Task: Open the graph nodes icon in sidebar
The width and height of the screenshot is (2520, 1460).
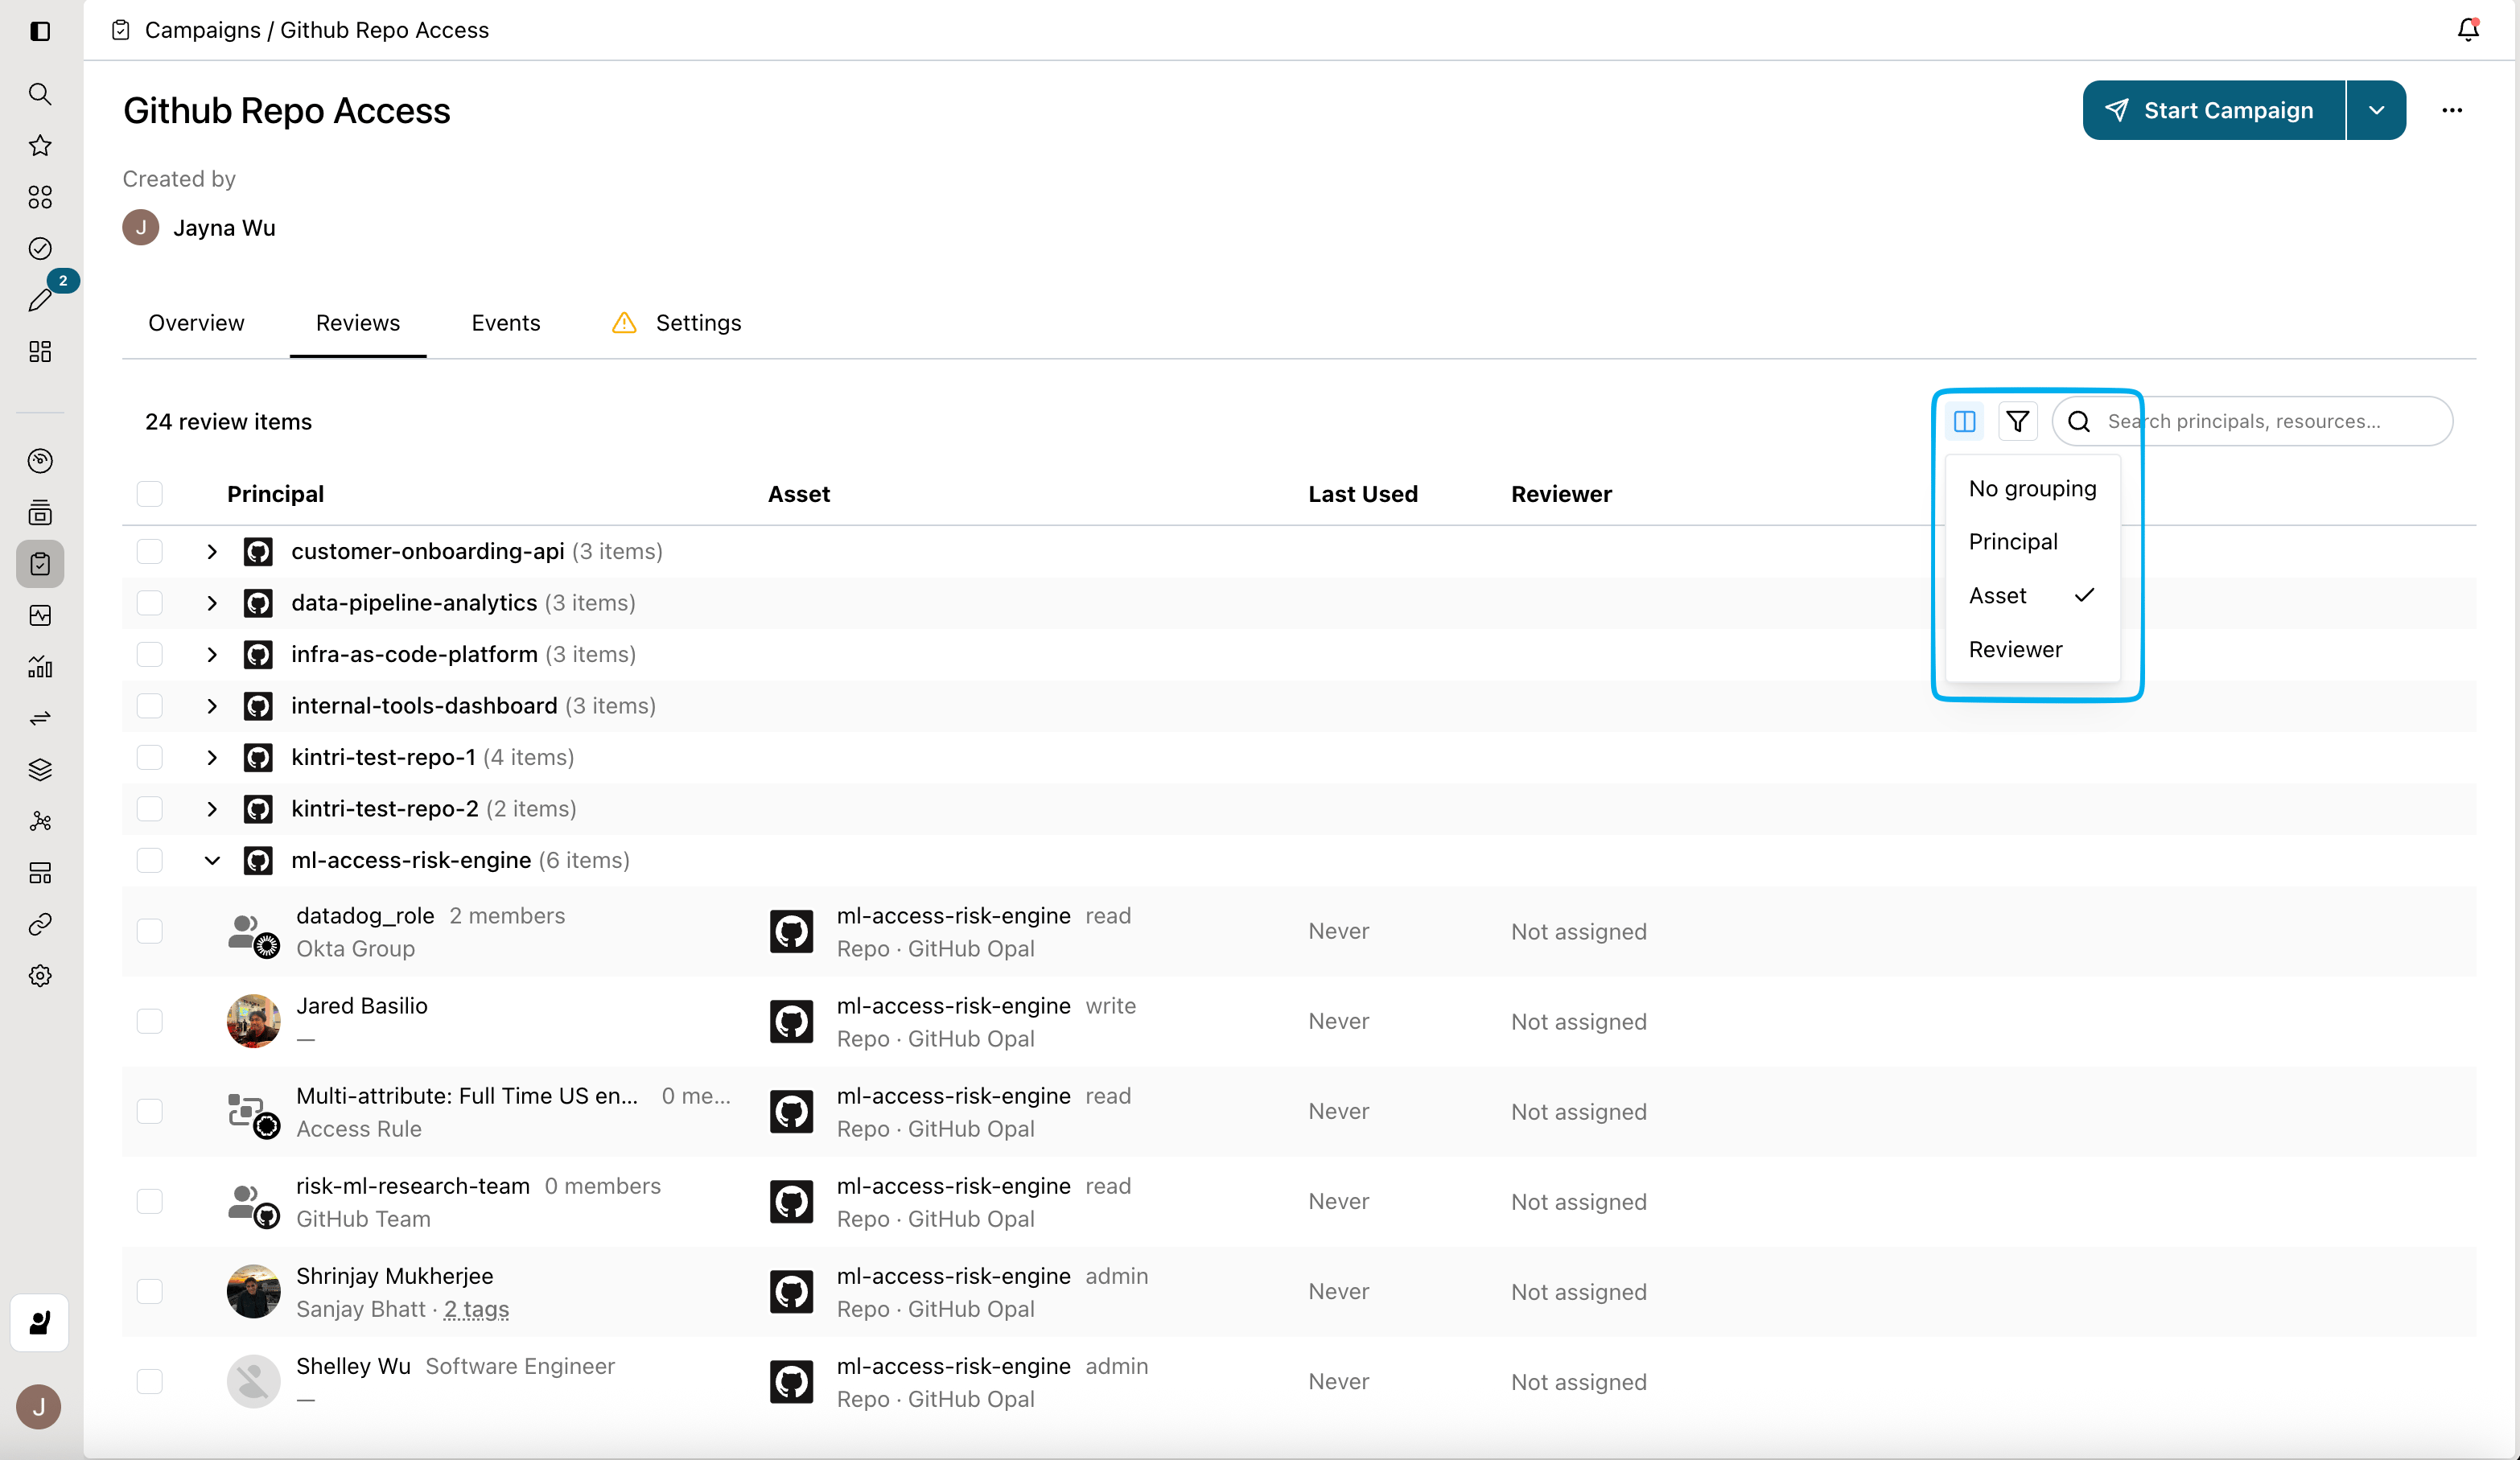Action: tap(40, 821)
